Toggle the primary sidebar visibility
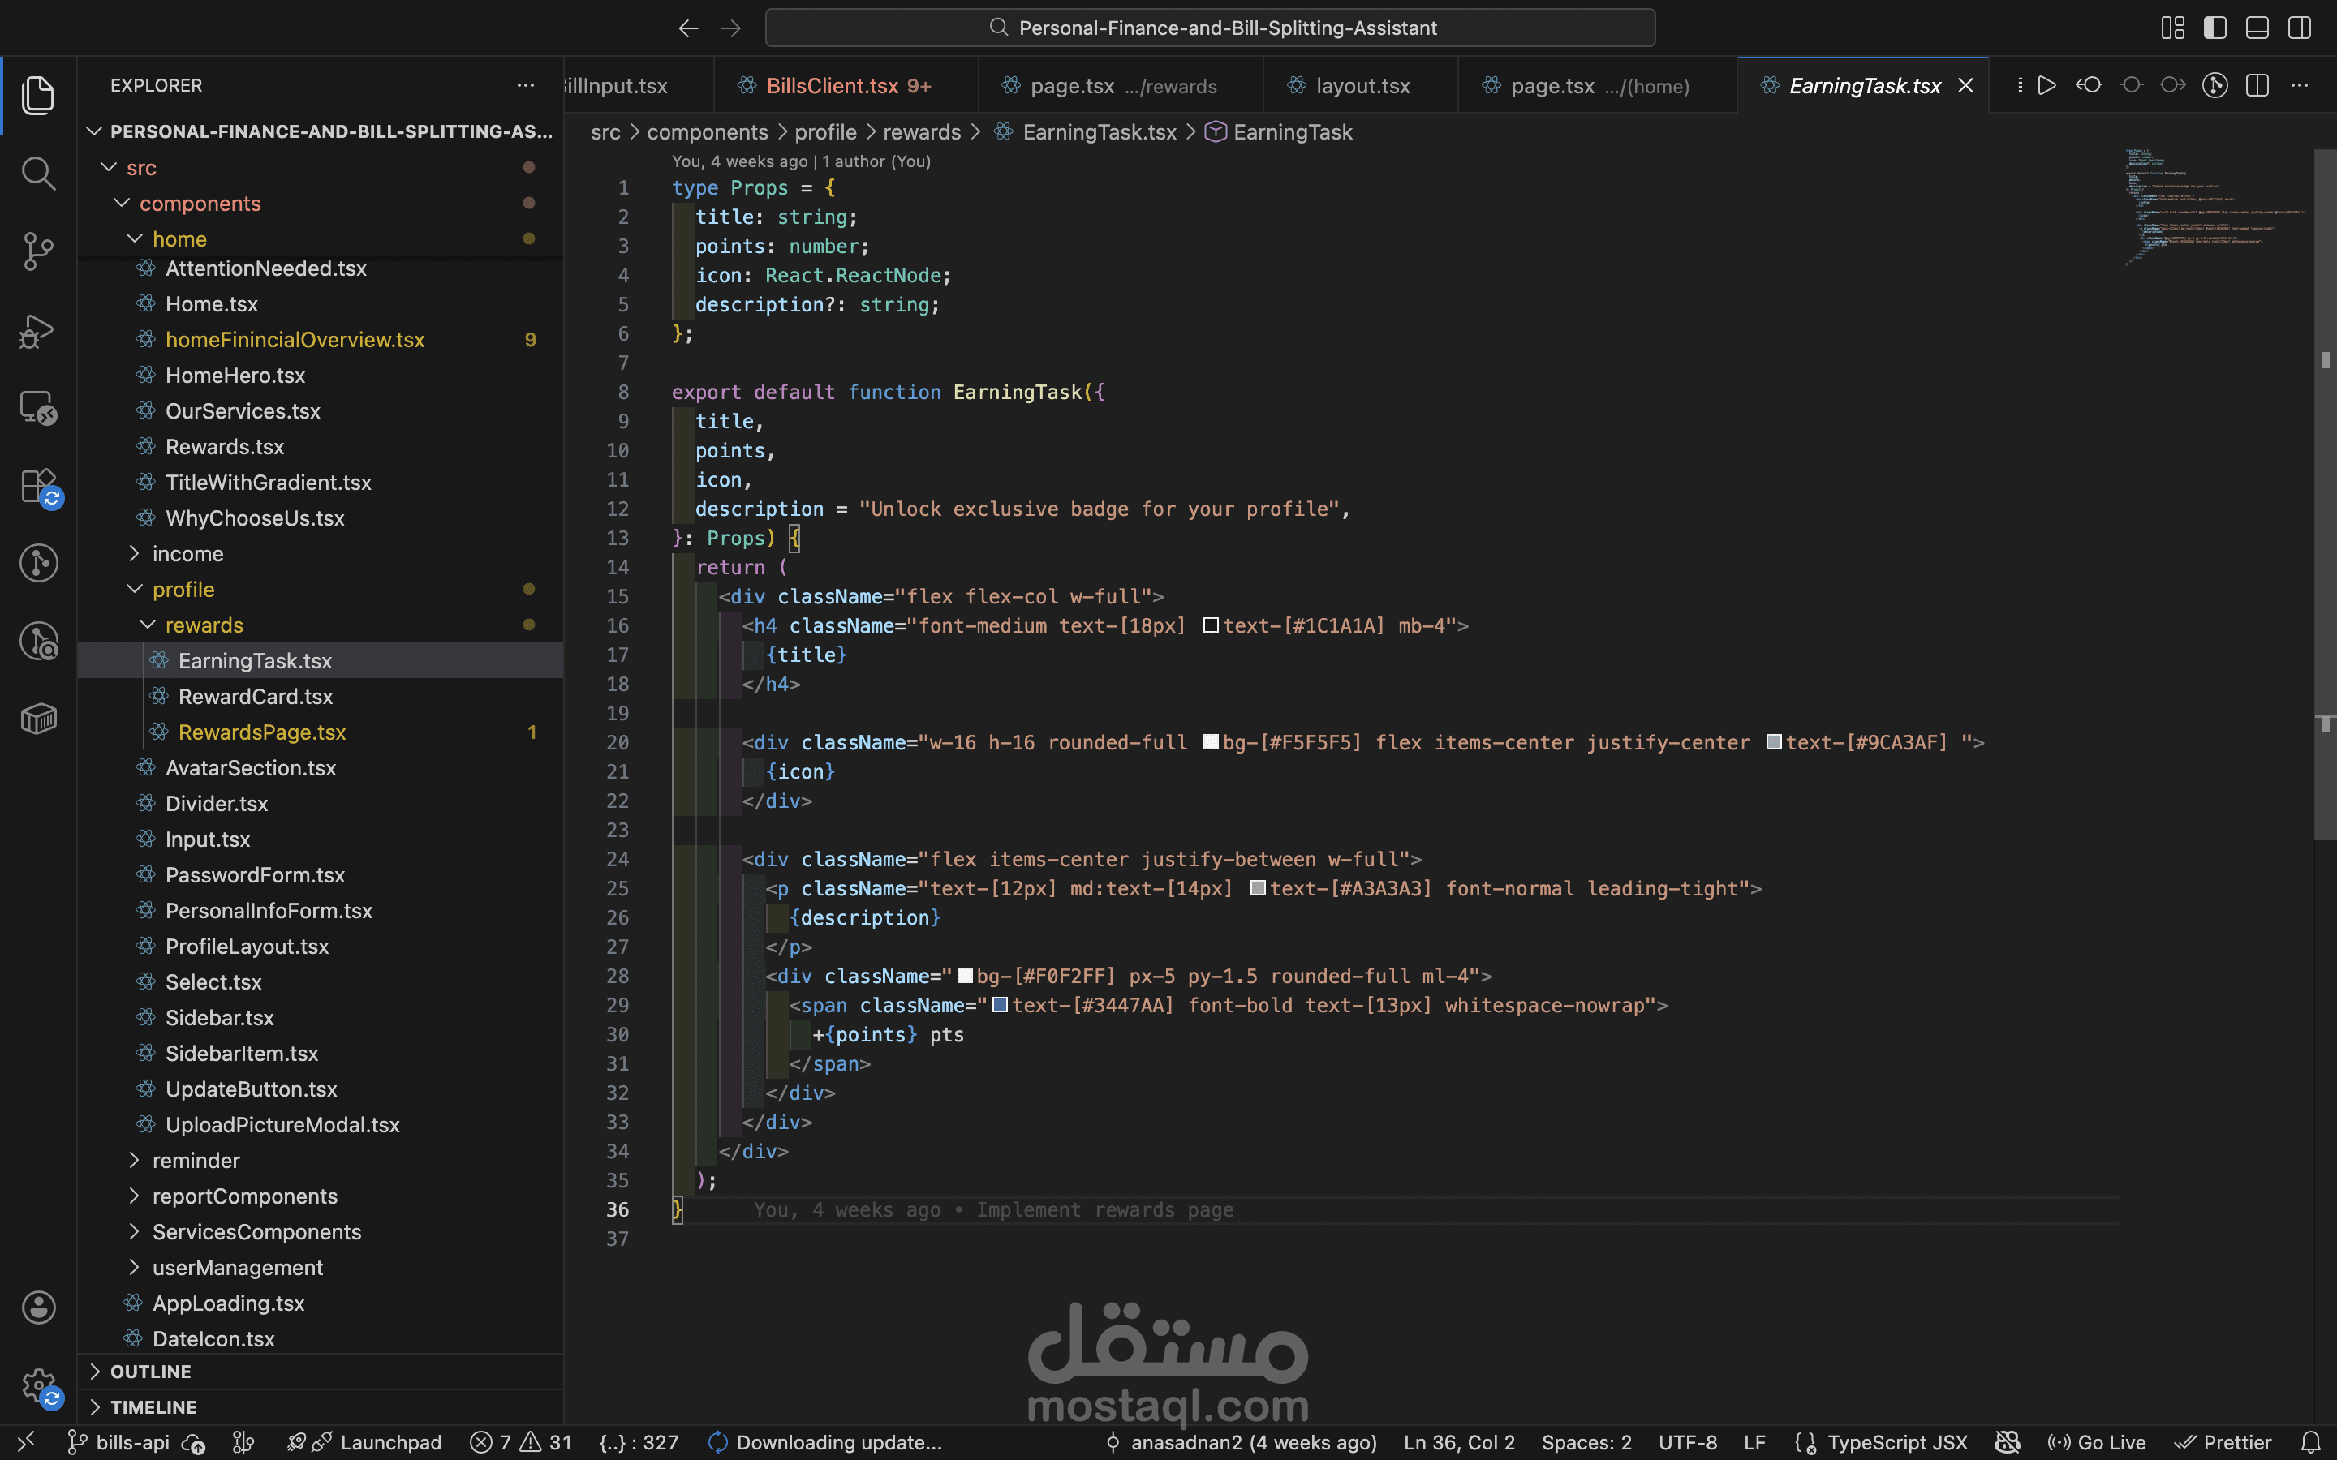Viewport: 2337px width, 1460px height. pos(2215,28)
